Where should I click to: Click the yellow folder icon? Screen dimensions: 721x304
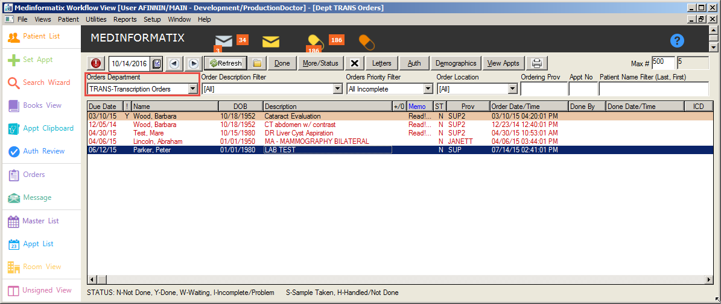click(x=256, y=63)
